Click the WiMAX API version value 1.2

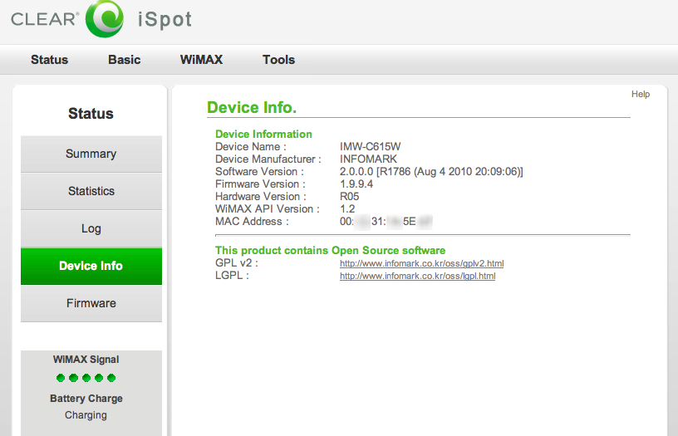(347, 209)
